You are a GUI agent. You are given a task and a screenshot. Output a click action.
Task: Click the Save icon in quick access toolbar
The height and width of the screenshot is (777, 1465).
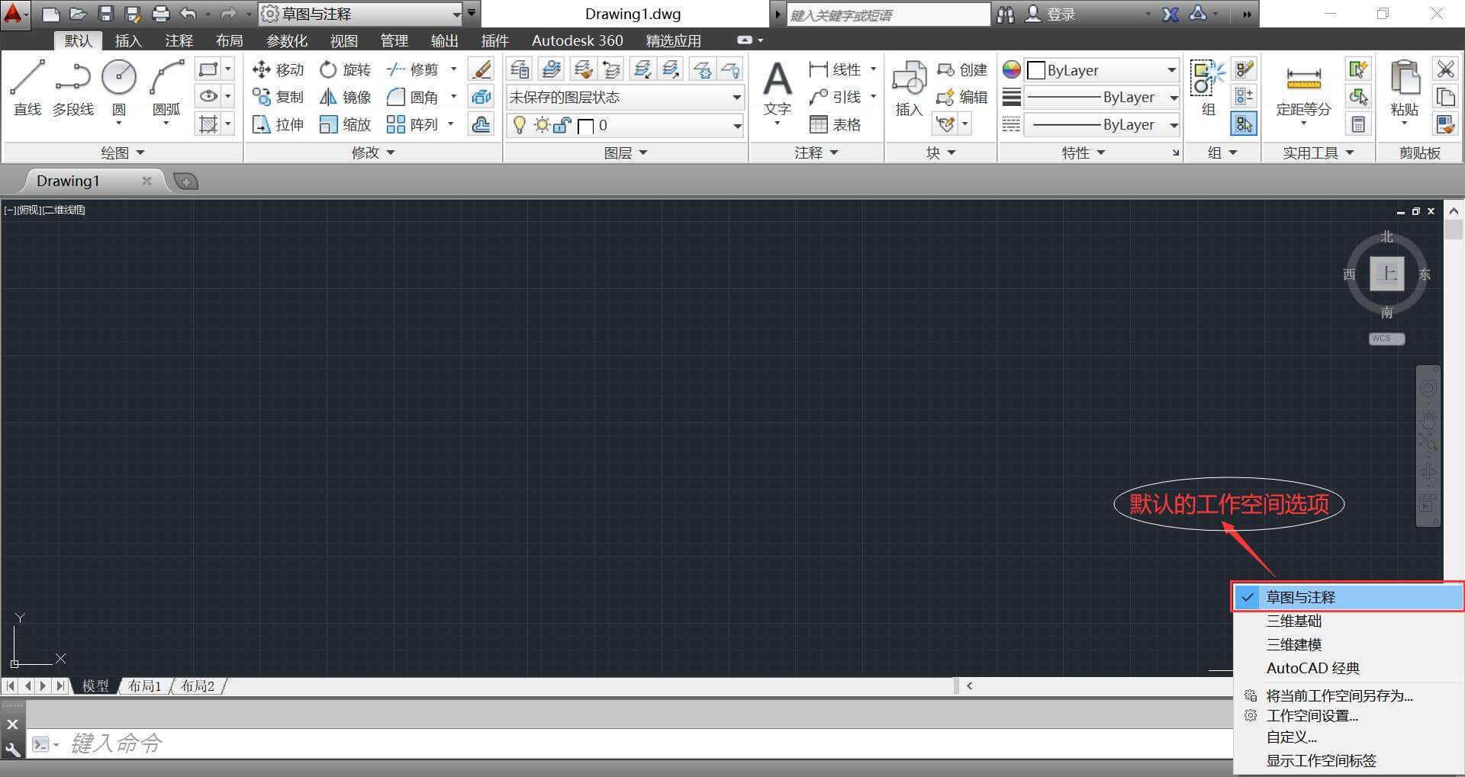[x=106, y=14]
